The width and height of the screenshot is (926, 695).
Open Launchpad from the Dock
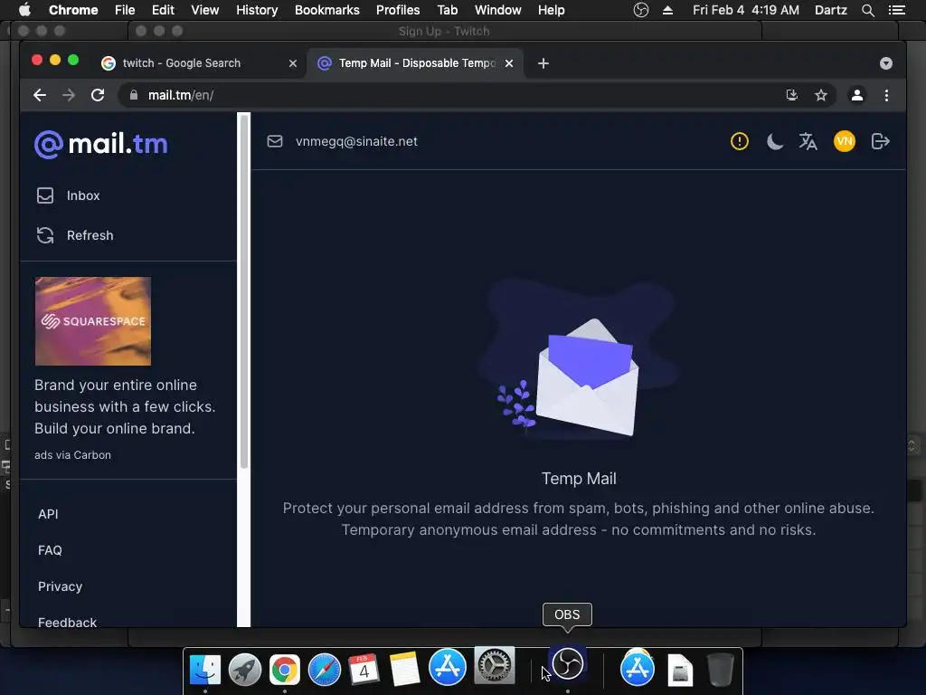[x=245, y=670]
